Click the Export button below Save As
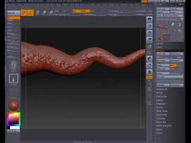 click(177, 12)
